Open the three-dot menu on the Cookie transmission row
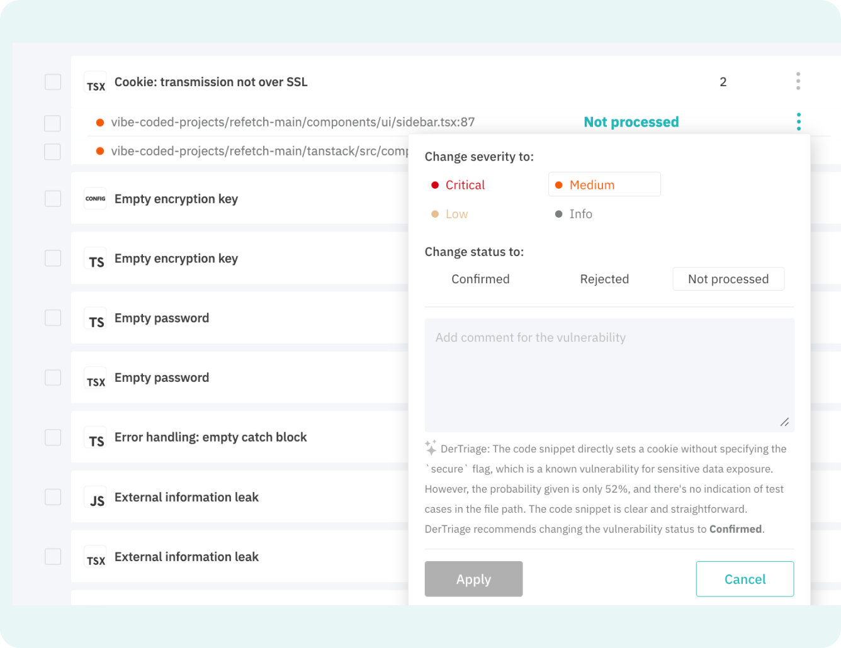The width and height of the screenshot is (841, 648). (798, 81)
